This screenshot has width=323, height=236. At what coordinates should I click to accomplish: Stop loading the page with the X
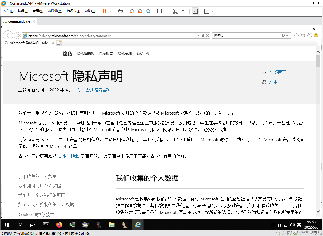click(207, 36)
